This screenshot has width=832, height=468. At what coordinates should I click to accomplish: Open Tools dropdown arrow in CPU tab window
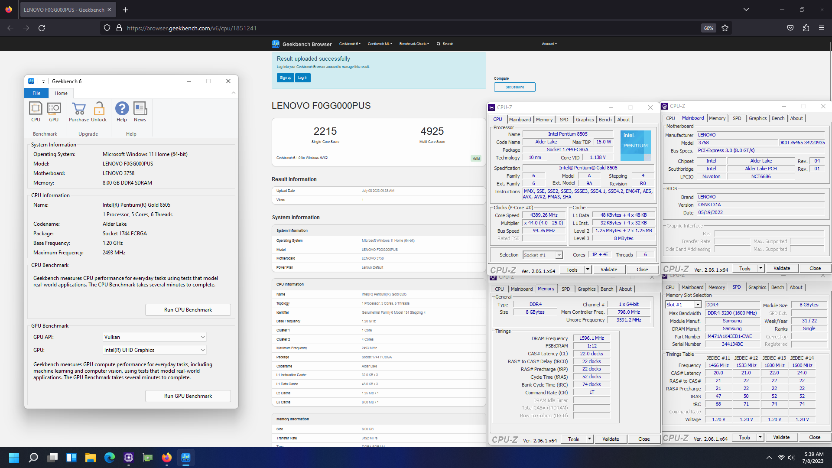(x=588, y=270)
